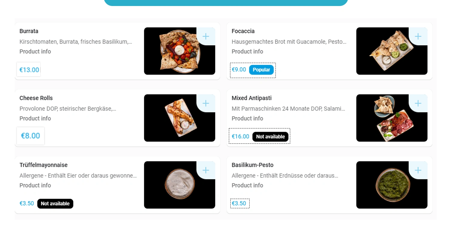Open the Trüffelmayonnaise item title
Image resolution: width=452 pixels, height=238 pixels.
point(44,165)
